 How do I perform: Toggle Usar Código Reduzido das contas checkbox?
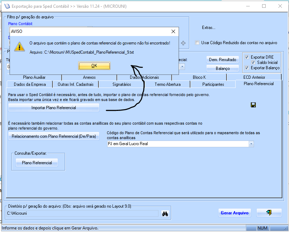tap(197, 43)
